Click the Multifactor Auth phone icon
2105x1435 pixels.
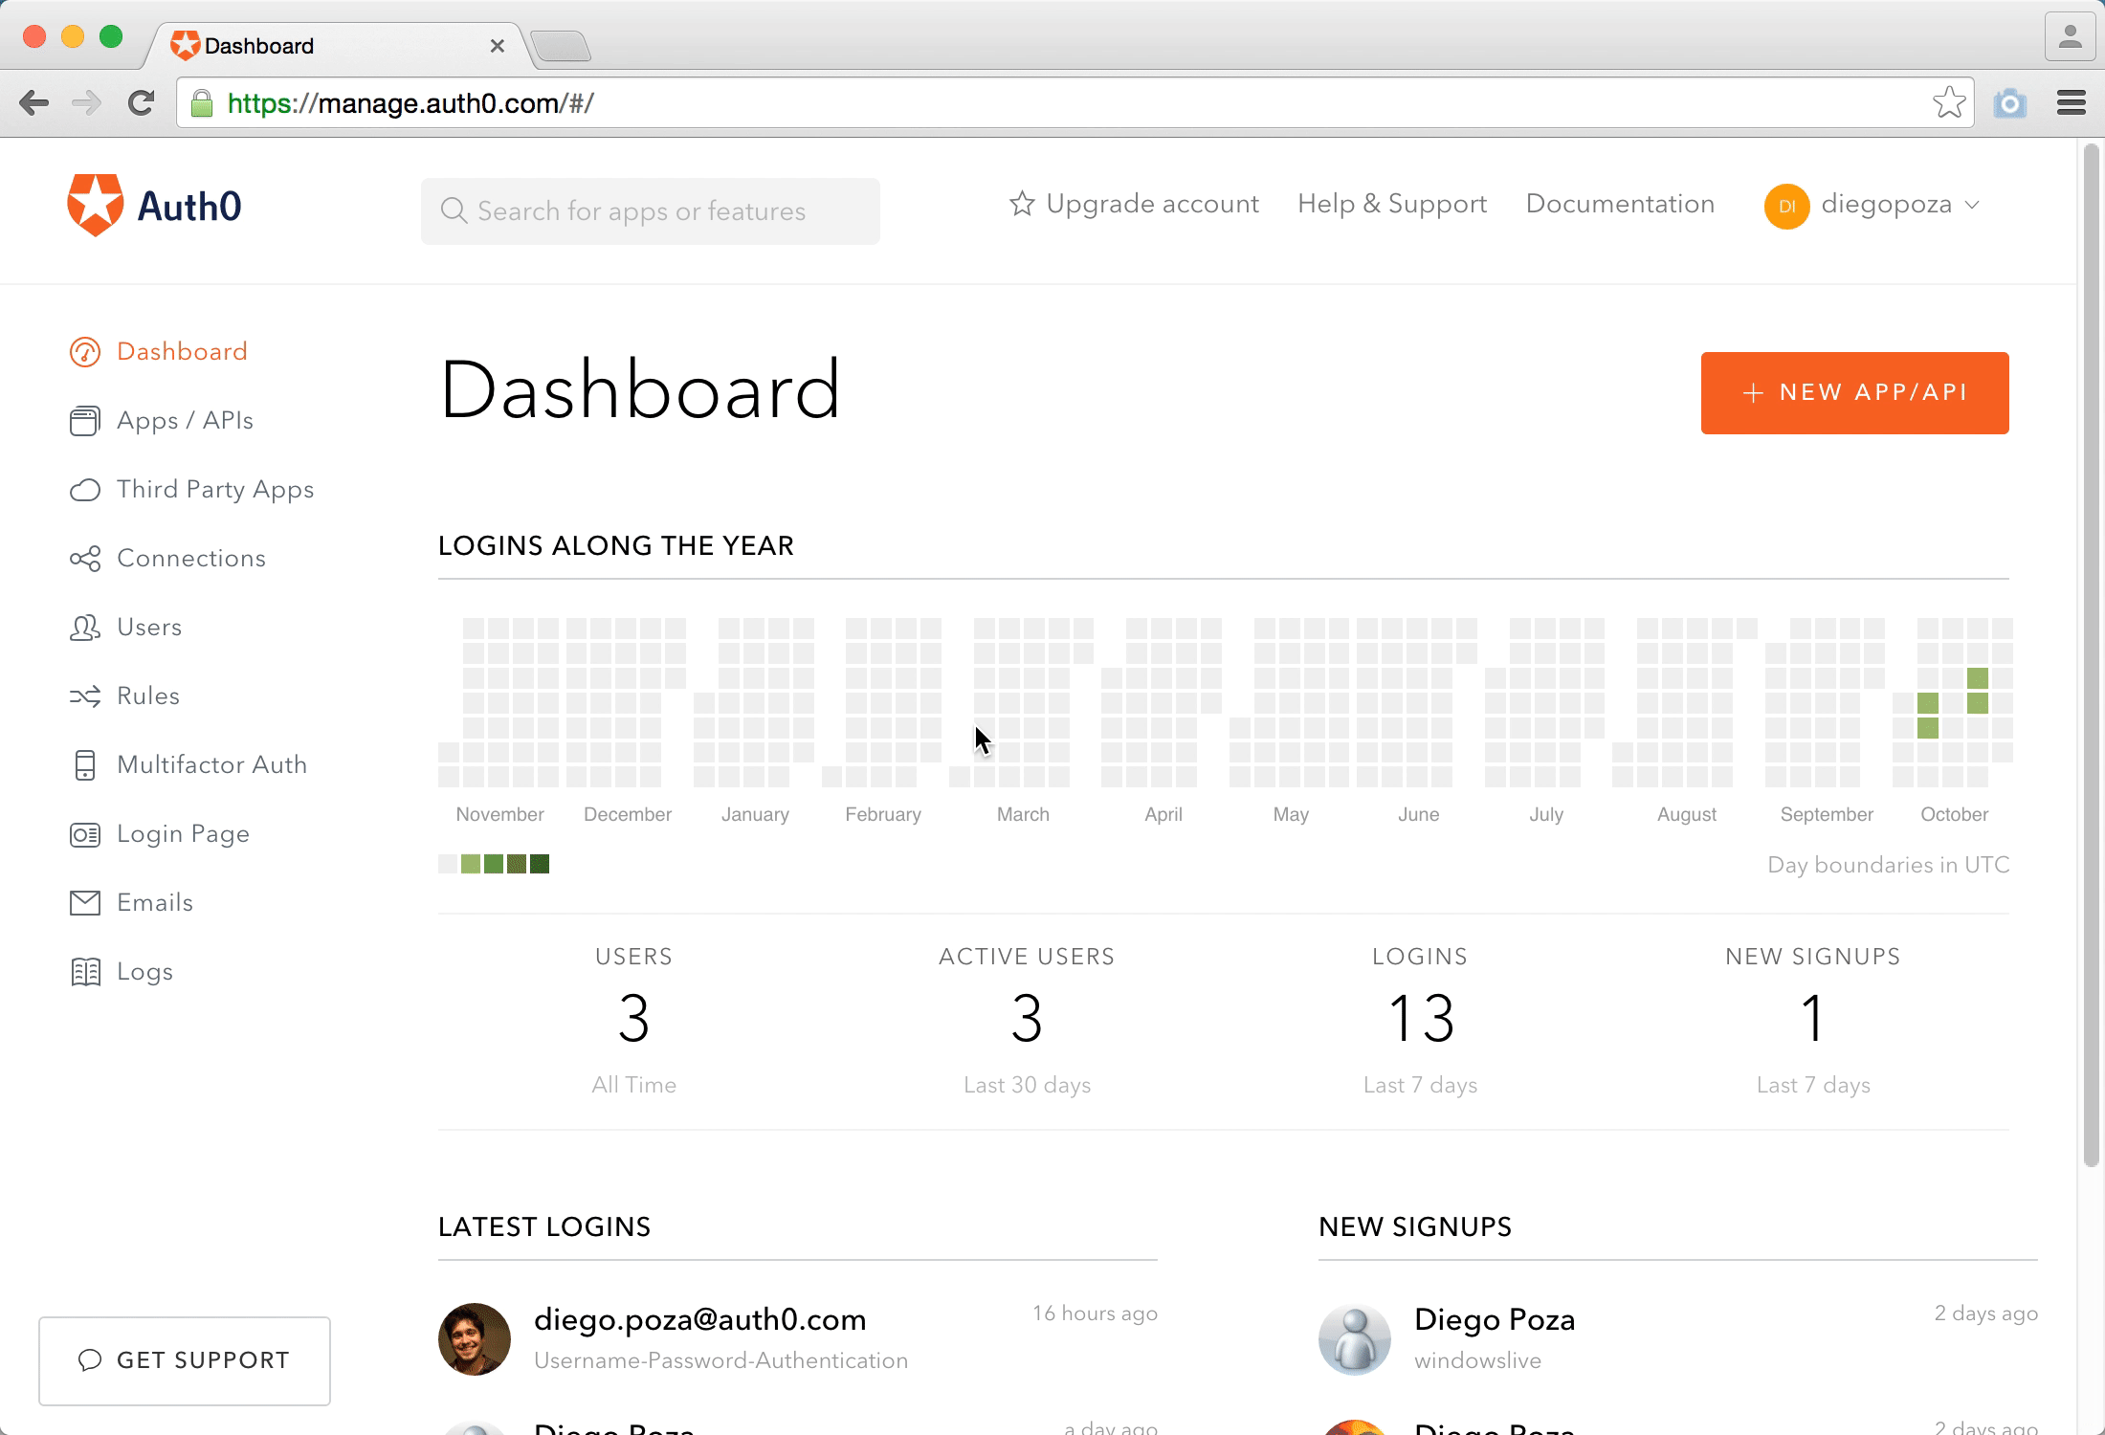(85, 765)
